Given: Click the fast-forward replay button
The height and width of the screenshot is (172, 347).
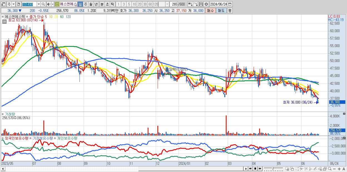Looking at the screenshot, I should pos(260,169).
